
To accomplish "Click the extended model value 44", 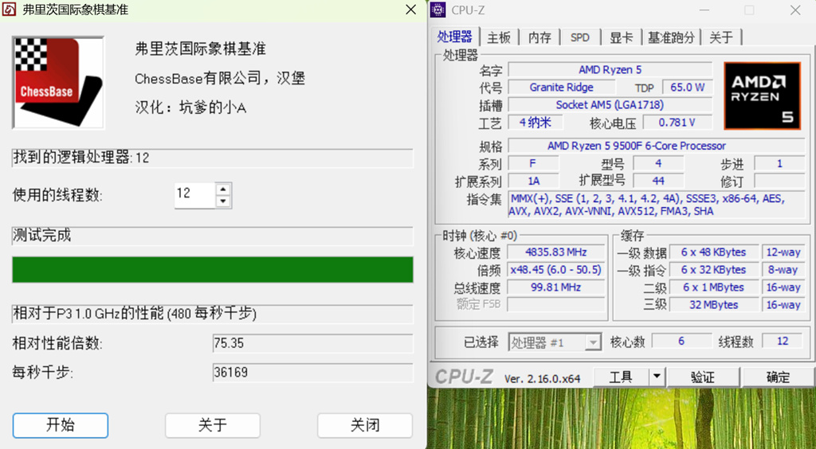I will 658,181.
